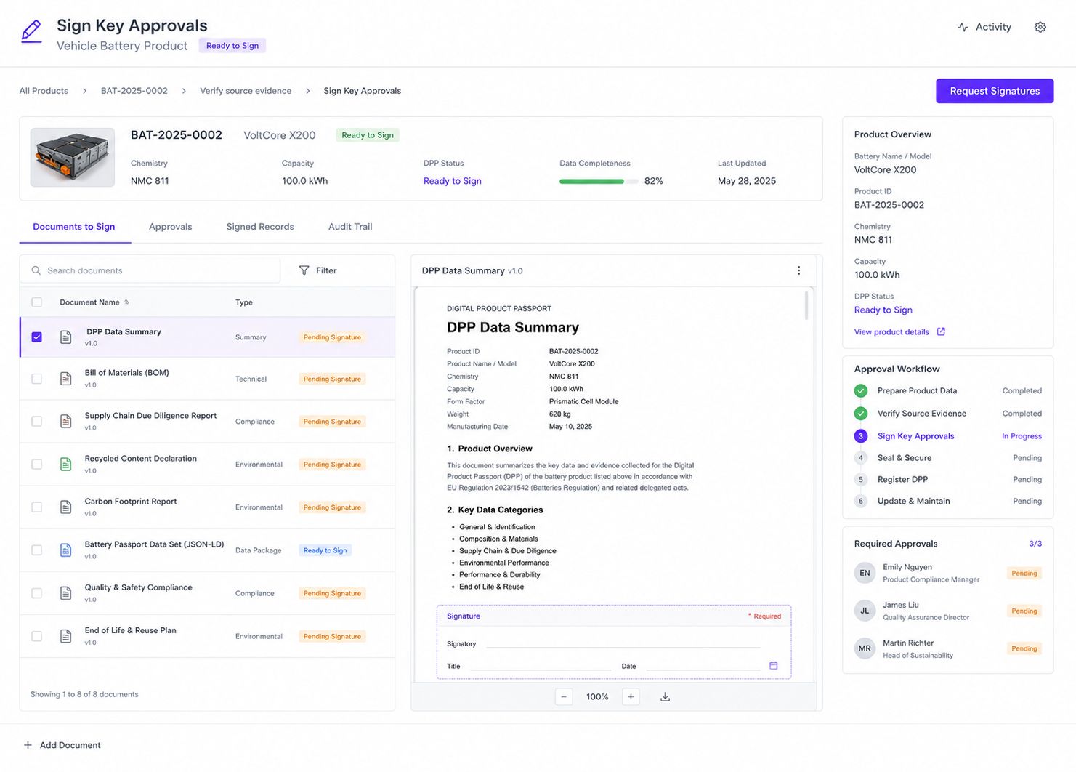
Task: Toggle the select-all documents checkbox
Action: pos(36,302)
